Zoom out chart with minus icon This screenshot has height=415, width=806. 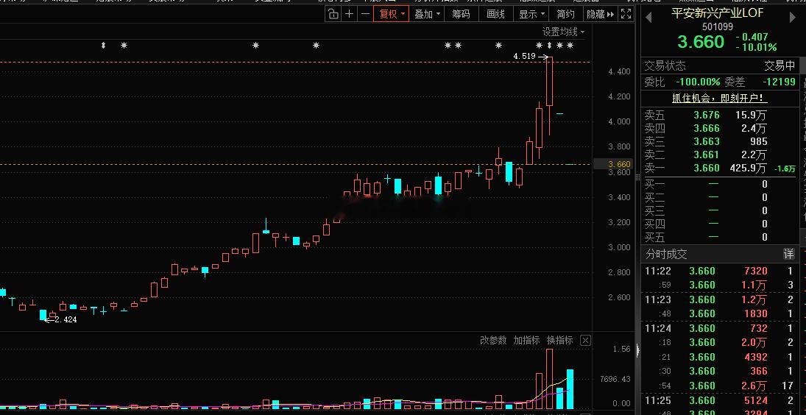tap(365, 14)
